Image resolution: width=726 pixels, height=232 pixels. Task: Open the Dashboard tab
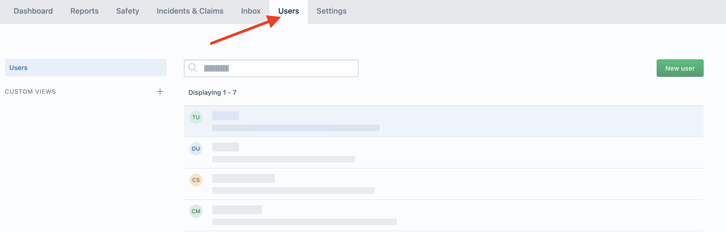[x=33, y=11]
